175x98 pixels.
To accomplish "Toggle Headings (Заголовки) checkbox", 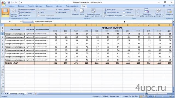I will click(56, 13).
